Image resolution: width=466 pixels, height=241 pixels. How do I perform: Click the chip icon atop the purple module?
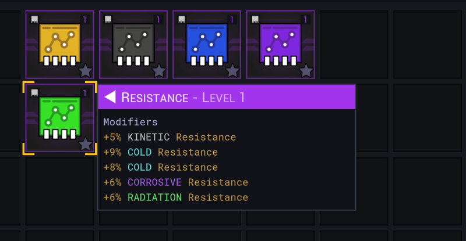pyautogui.click(x=256, y=19)
